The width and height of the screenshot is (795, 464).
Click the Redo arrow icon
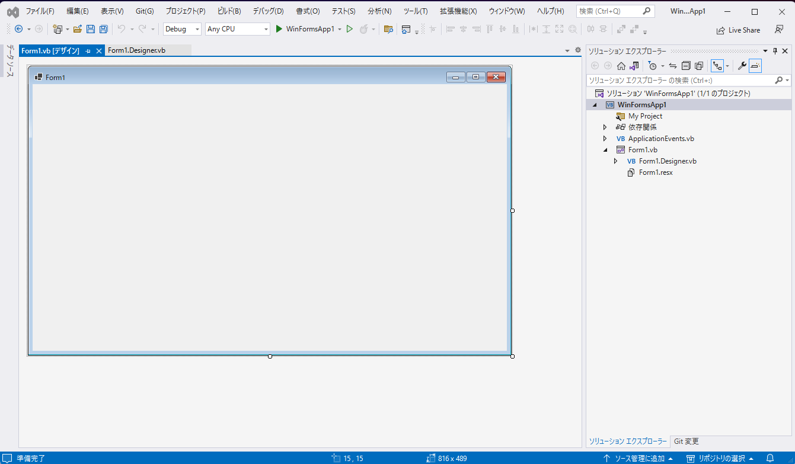[142, 29]
